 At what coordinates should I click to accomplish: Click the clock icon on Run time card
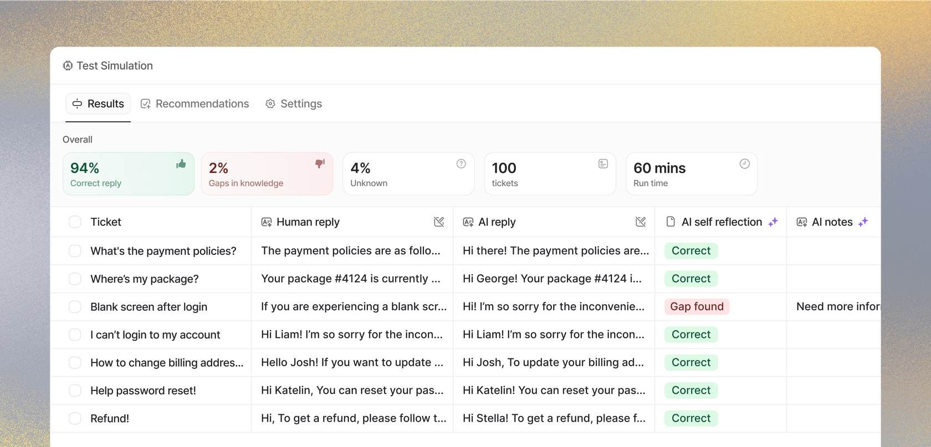coord(744,164)
